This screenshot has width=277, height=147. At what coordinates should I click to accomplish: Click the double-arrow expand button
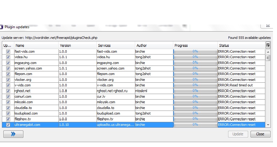click(13, 134)
